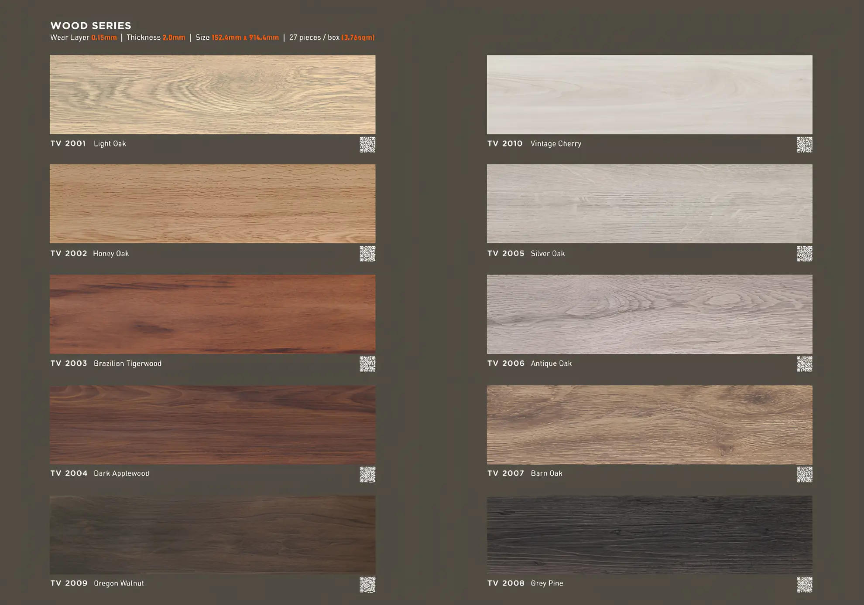Click the QR code beside Grey Pine
The height and width of the screenshot is (605, 864).
pyautogui.click(x=805, y=585)
